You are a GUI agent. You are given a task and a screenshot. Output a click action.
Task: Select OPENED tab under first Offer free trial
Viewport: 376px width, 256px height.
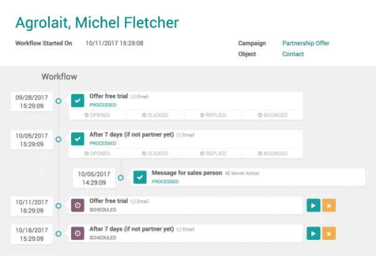pyautogui.click(x=97, y=115)
